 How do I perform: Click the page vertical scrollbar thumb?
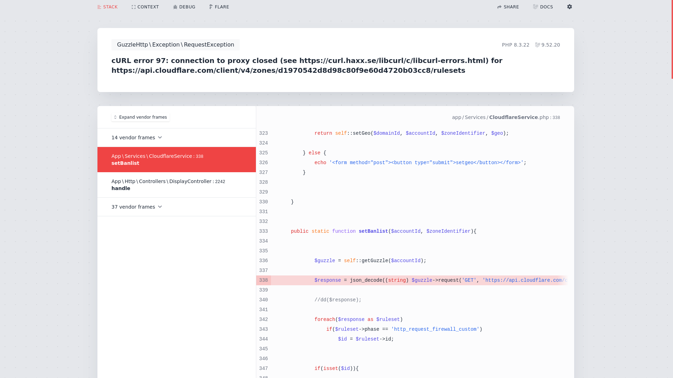point(672,39)
